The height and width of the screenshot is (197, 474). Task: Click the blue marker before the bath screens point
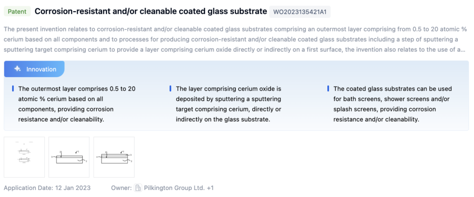[x=328, y=88]
